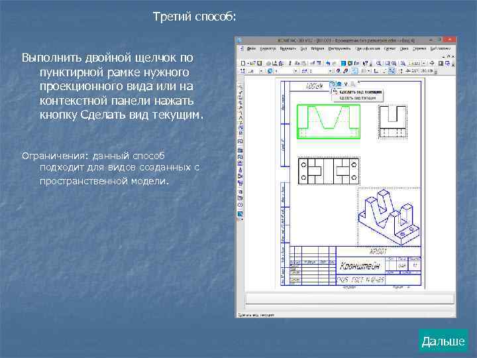This screenshot has height=358, width=477.
Task: Click the Undo arrow icon
Action: (328, 64)
